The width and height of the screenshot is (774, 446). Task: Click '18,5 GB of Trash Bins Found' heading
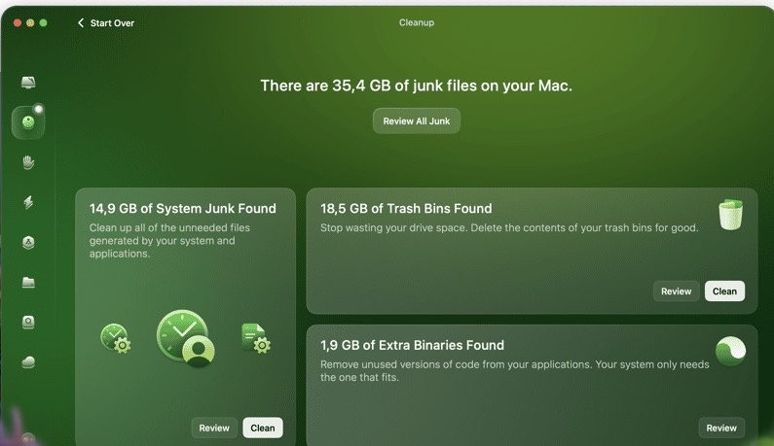click(x=406, y=209)
